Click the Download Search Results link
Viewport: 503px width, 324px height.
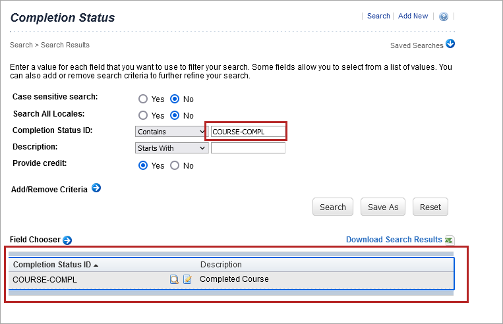(x=394, y=240)
